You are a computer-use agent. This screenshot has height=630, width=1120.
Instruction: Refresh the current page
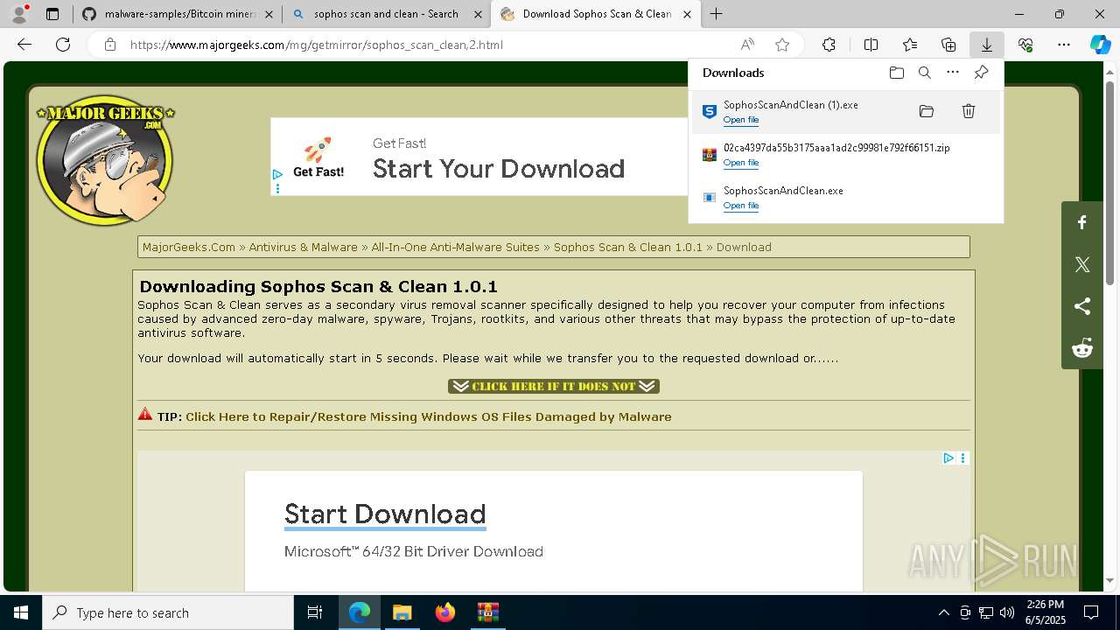(63, 45)
